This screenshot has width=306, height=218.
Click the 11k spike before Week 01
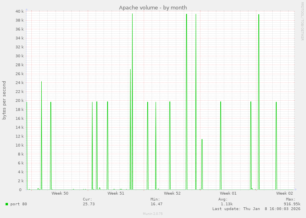(x=202, y=164)
